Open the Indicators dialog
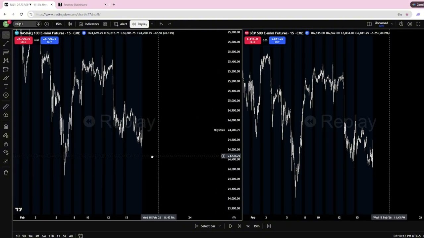The image size is (424, 238). (88, 24)
